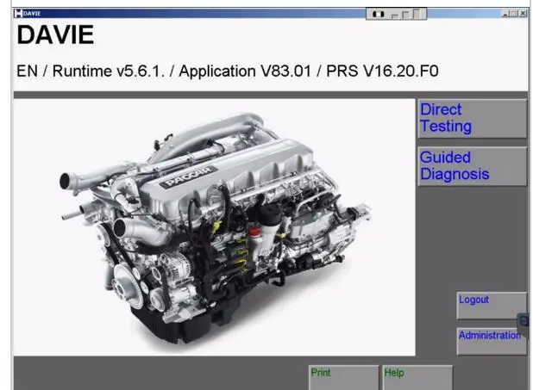Click the PACCAR engine image

click(215, 227)
